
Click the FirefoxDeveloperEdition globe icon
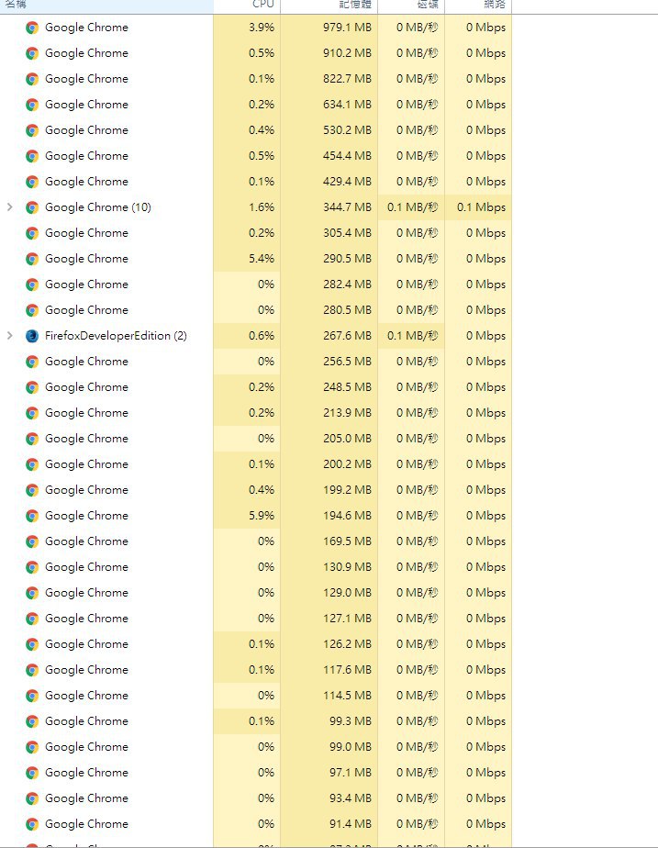click(x=32, y=336)
